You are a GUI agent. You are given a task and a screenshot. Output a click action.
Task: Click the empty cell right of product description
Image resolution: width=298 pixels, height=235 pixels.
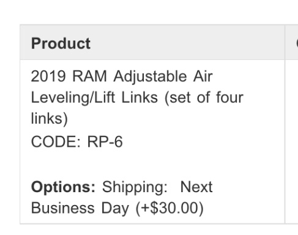pyautogui.click(x=291, y=141)
